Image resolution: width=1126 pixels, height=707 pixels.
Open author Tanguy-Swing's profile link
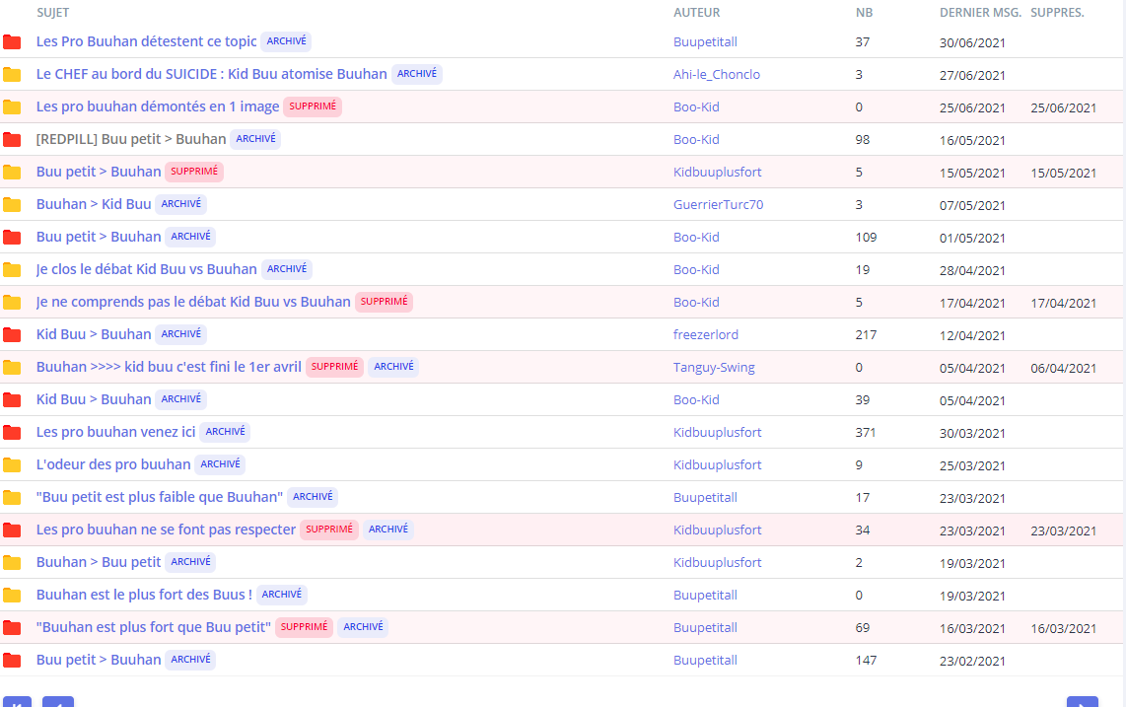click(x=714, y=368)
